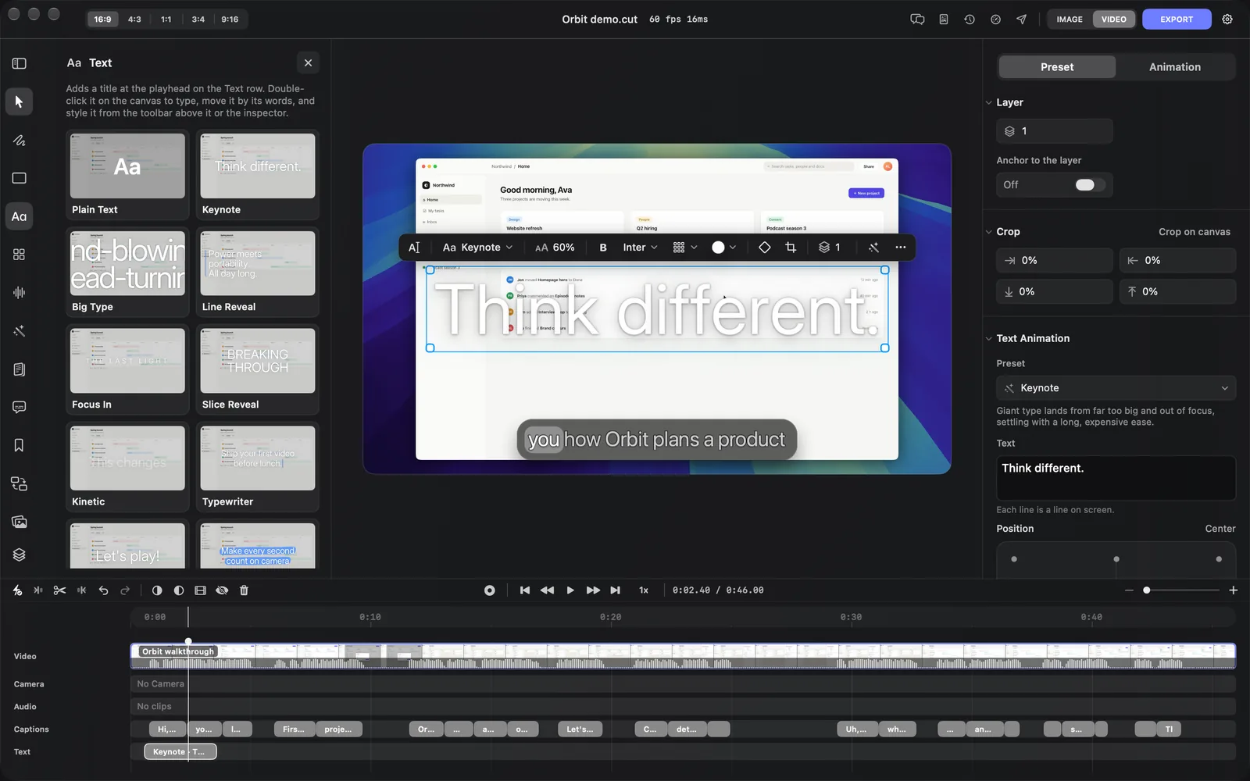
Task: Click the speed gauge icon in top bar
Action: [x=995, y=20]
